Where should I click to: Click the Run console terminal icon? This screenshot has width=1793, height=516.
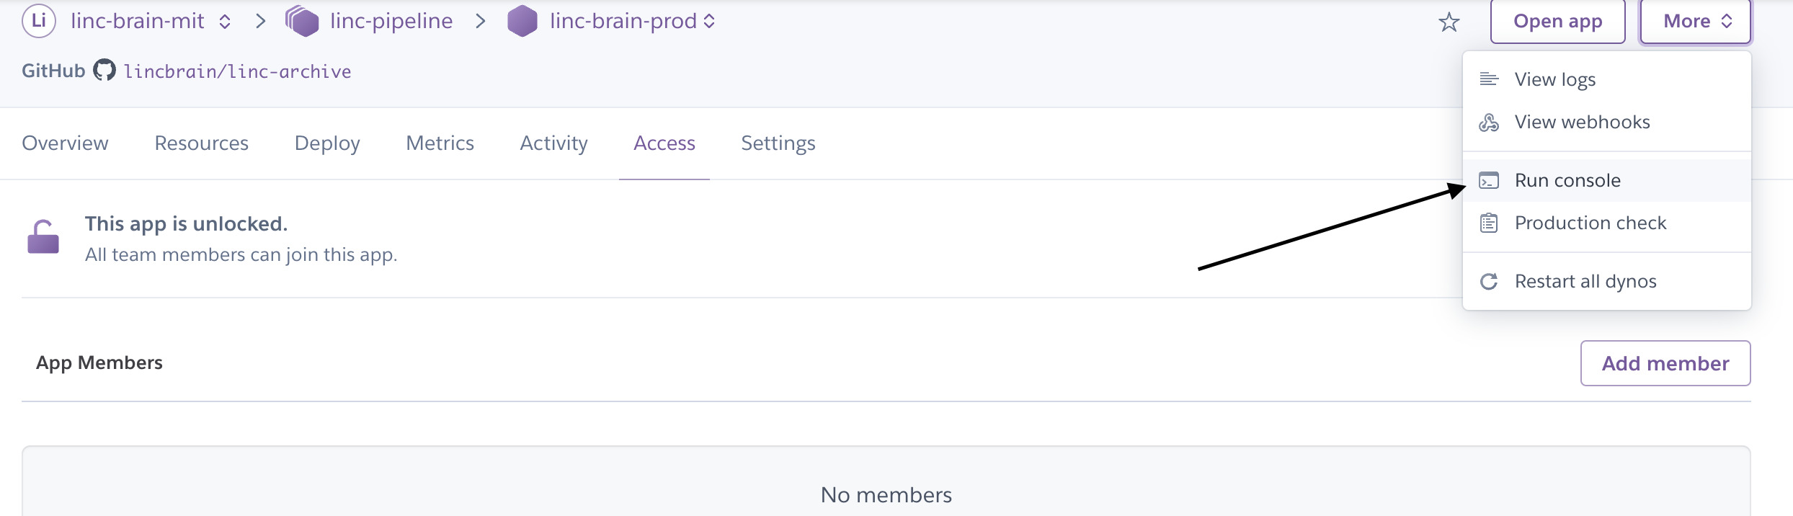coord(1487,180)
